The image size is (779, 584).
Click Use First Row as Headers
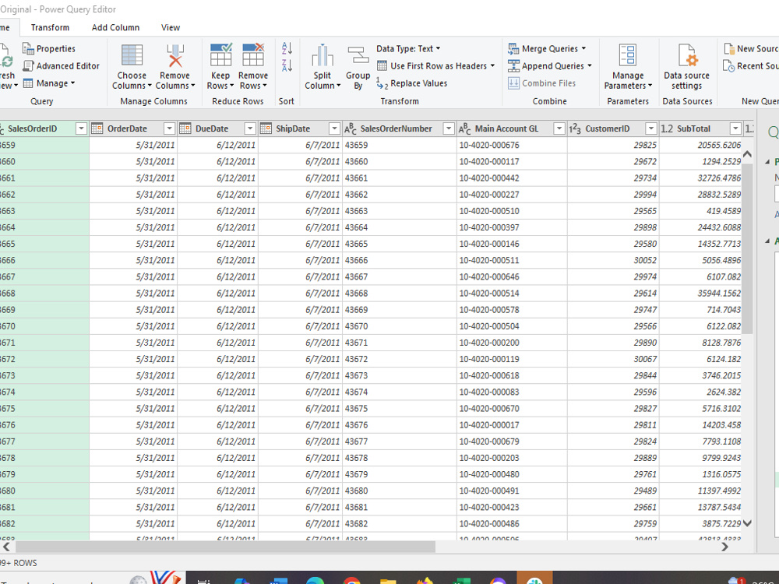coord(435,66)
